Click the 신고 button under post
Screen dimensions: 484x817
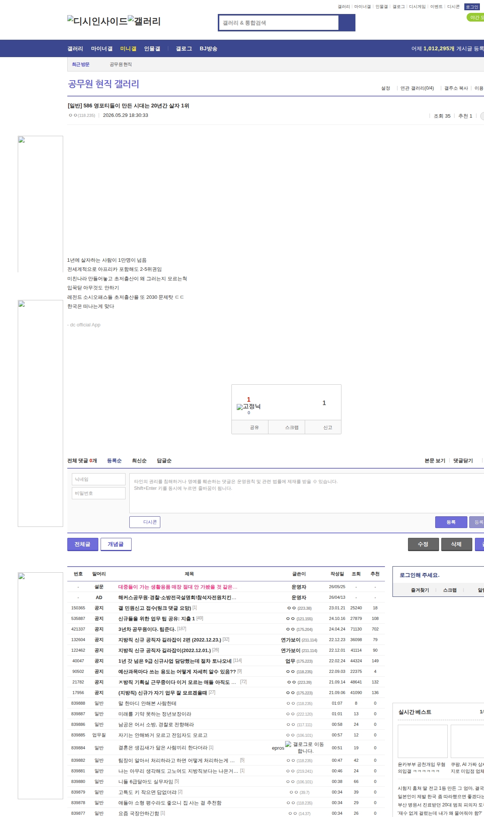point(323,427)
